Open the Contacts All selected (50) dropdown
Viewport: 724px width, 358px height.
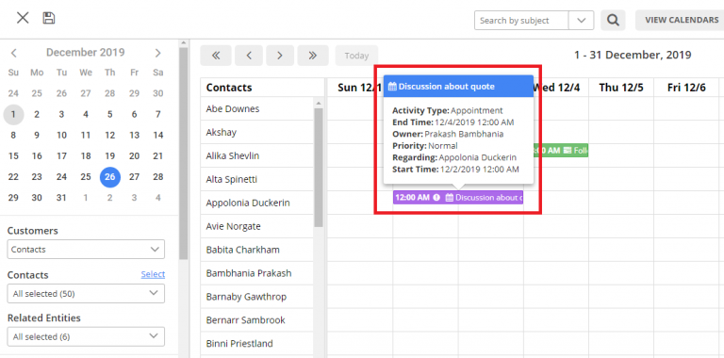(86, 293)
